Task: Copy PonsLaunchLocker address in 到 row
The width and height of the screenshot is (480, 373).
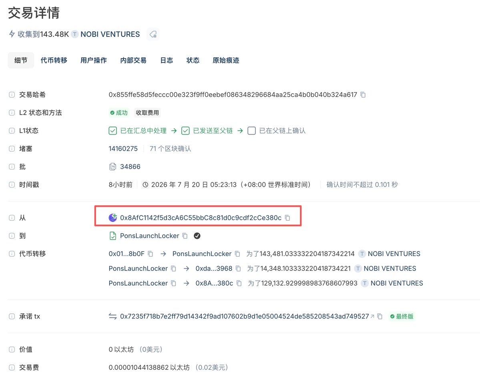Action: (x=185, y=236)
